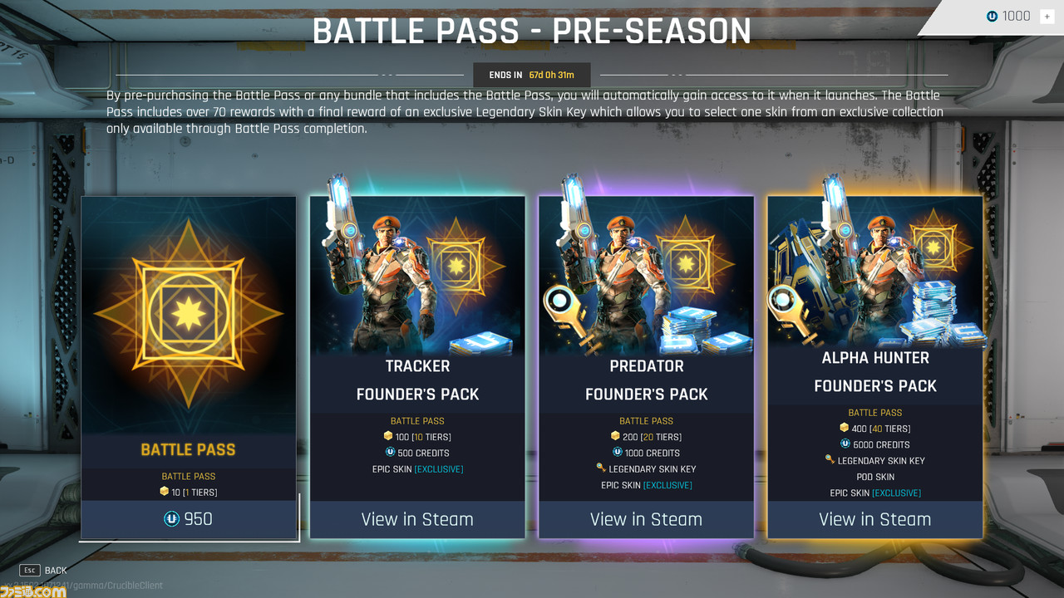The width and height of the screenshot is (1064, 598).
Task: Click the golden Battle Pass emblem
Action: coord(189,313)
